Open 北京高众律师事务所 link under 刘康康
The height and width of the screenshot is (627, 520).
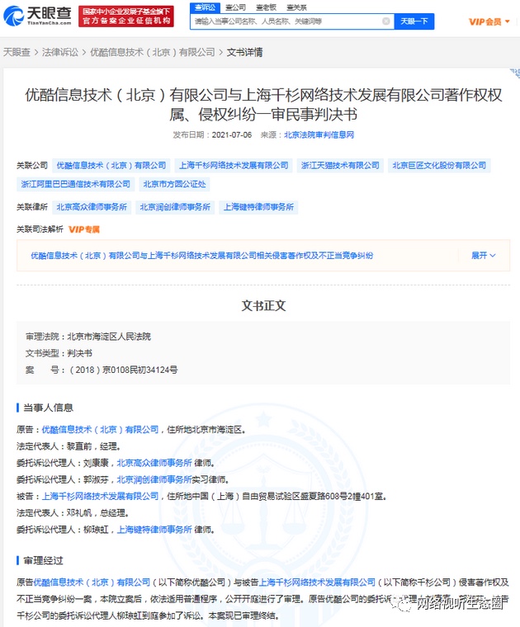(x=154, y=463)
